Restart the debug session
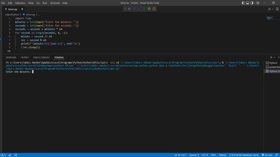This screenshot has height=157, width=280. (149, 9)
